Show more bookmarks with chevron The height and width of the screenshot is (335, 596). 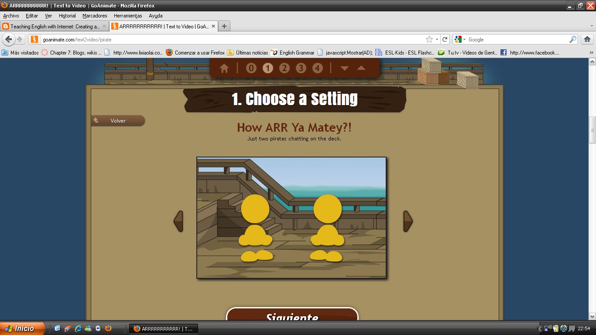[591, 53]
